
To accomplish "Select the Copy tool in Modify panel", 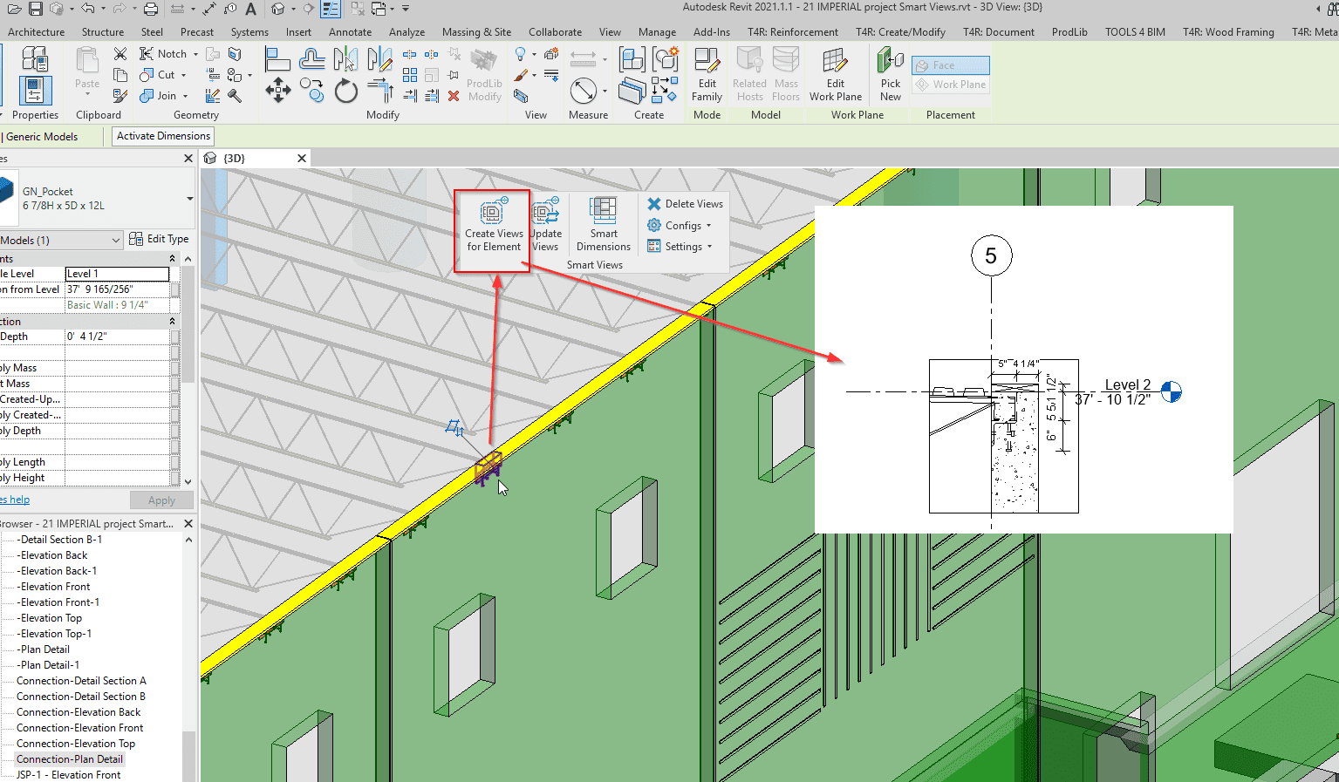I will (x=311, y=90).
